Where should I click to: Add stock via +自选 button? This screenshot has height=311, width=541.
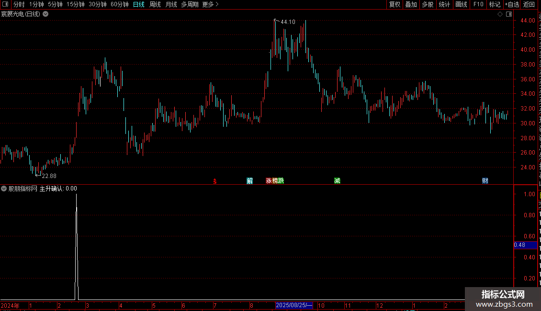click(x=512, y=4)
